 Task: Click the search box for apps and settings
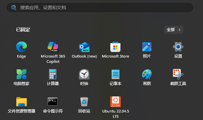[100, 8]
